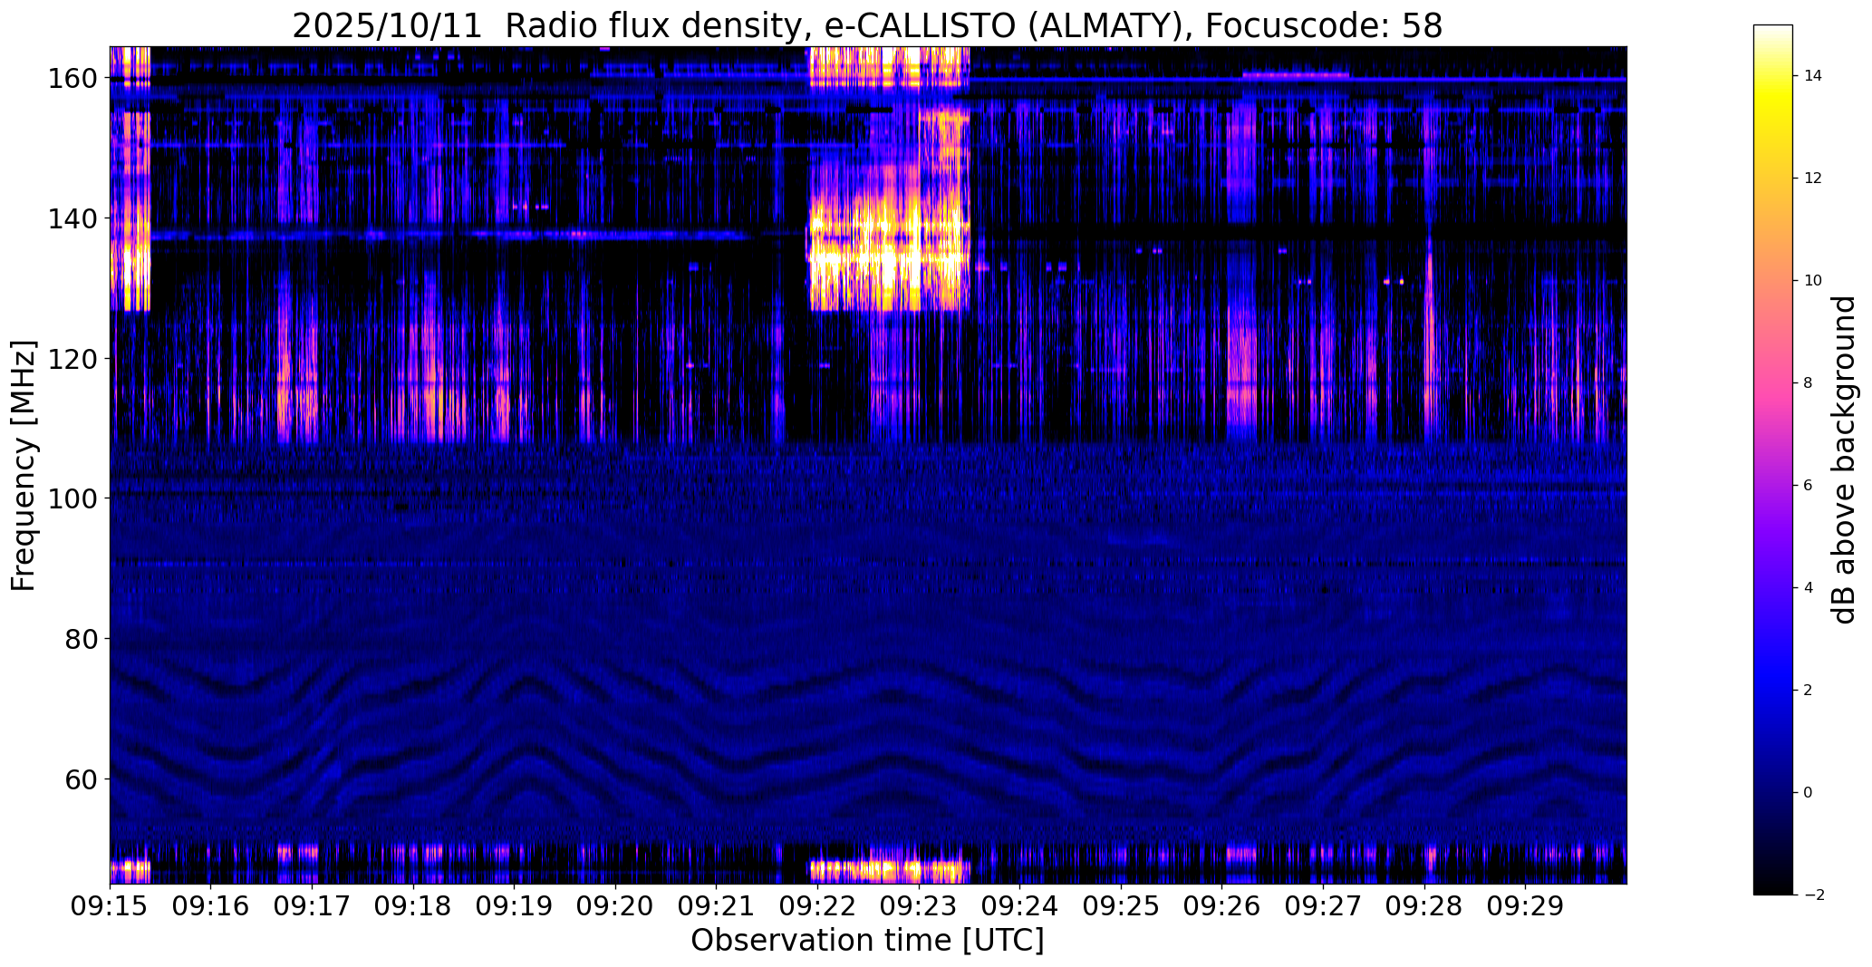Click the 09:17 time tick label

(312, 906)
